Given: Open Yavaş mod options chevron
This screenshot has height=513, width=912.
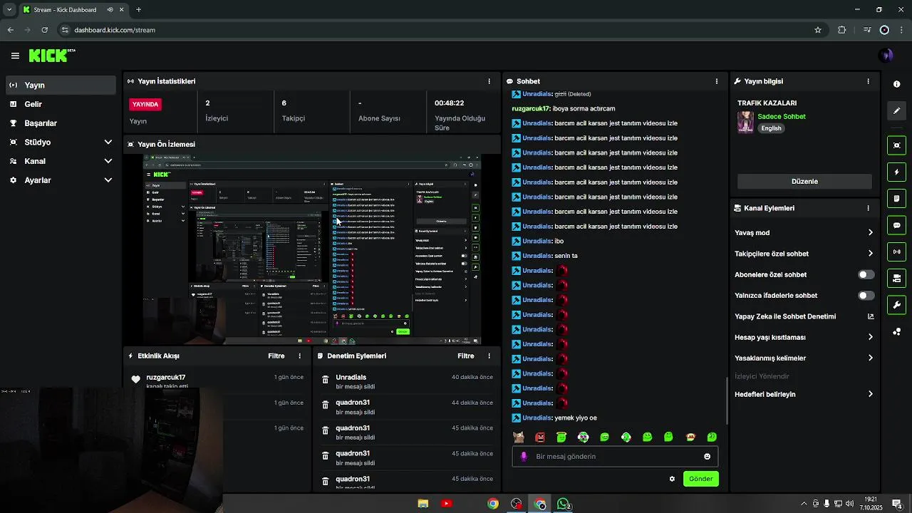Looking at the screenshot, I should (870, 232).
